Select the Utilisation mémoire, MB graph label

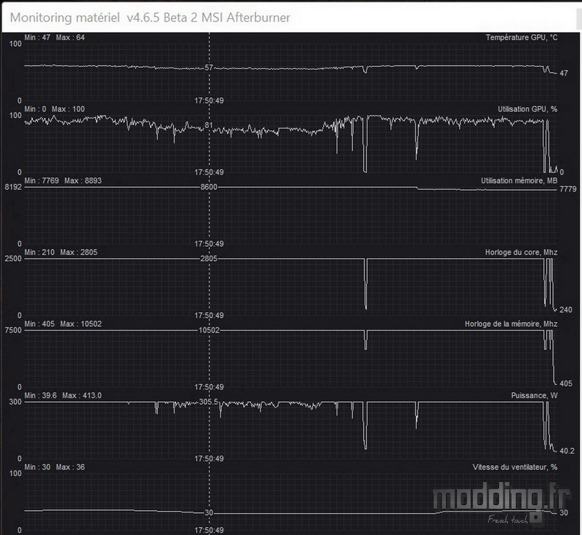[x=519, y=181]
